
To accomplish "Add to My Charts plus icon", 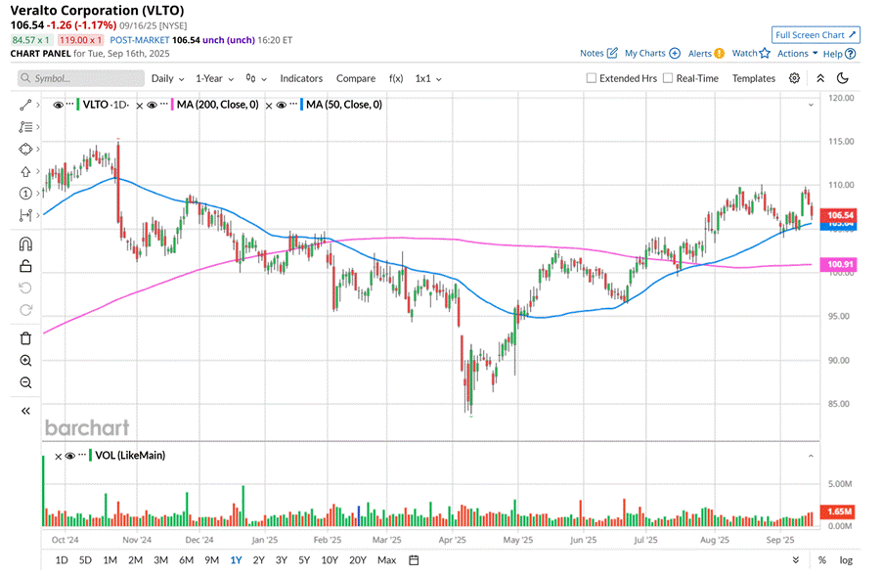I will click(x=675, y=54).
